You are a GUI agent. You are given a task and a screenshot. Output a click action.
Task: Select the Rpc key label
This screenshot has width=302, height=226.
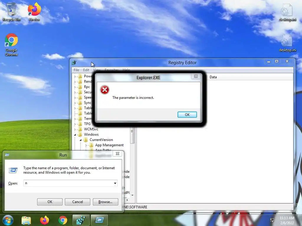[87, 87]
